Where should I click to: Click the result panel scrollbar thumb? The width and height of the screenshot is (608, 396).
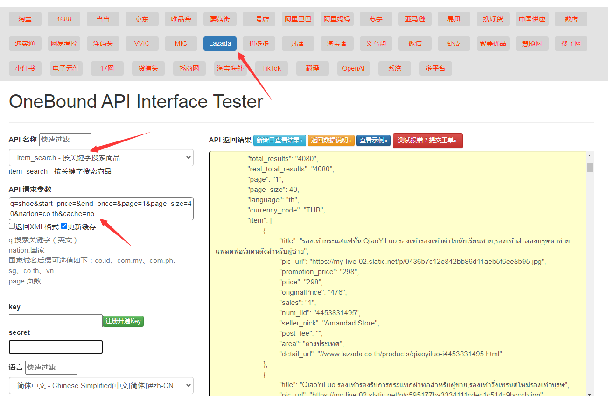[x=589, y=167]
